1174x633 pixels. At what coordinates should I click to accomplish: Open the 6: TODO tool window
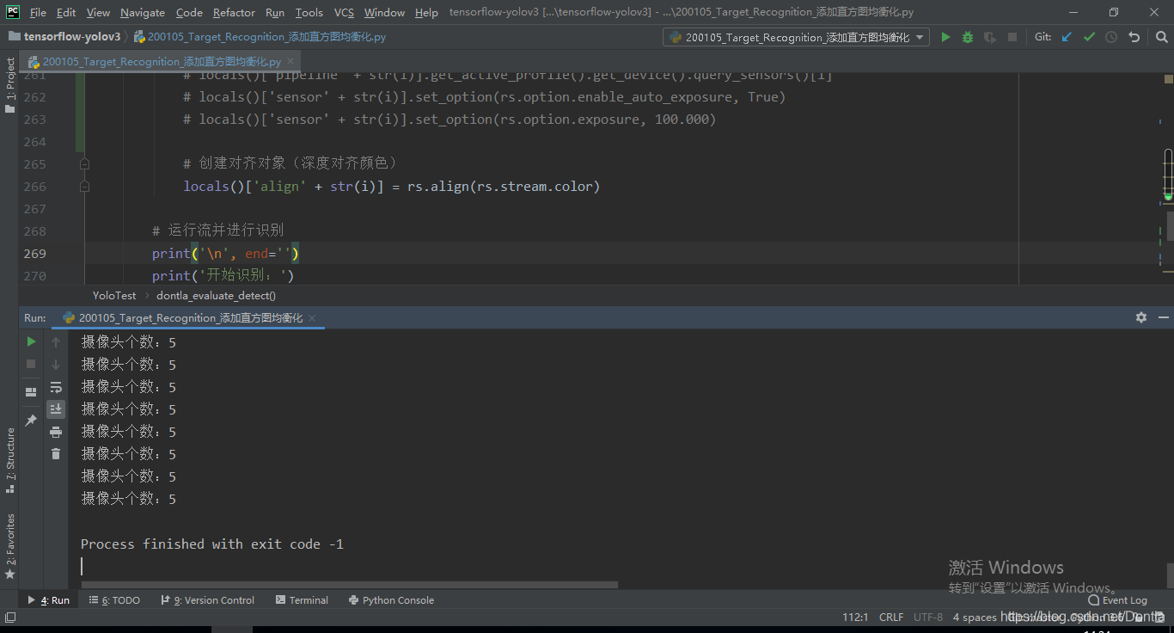click(x=114, y=600)
